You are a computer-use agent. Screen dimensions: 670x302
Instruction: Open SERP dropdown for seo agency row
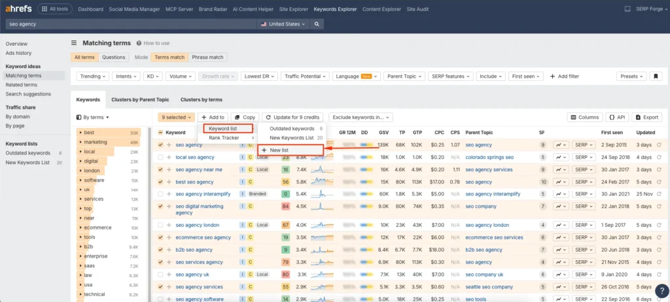(584, 145)
